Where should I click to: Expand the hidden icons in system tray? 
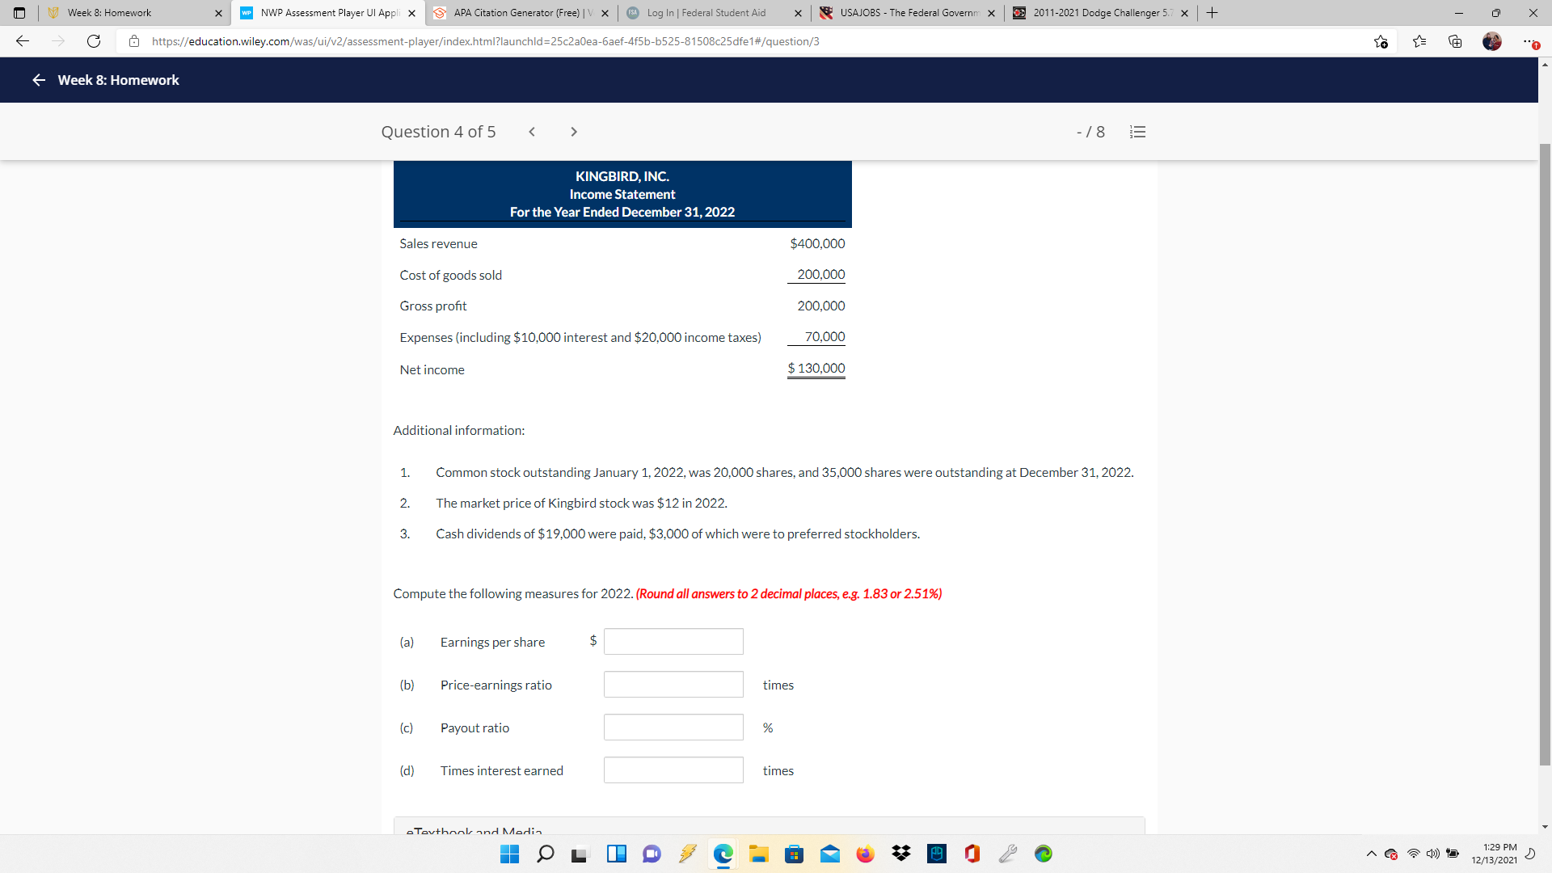[1371, 854]
